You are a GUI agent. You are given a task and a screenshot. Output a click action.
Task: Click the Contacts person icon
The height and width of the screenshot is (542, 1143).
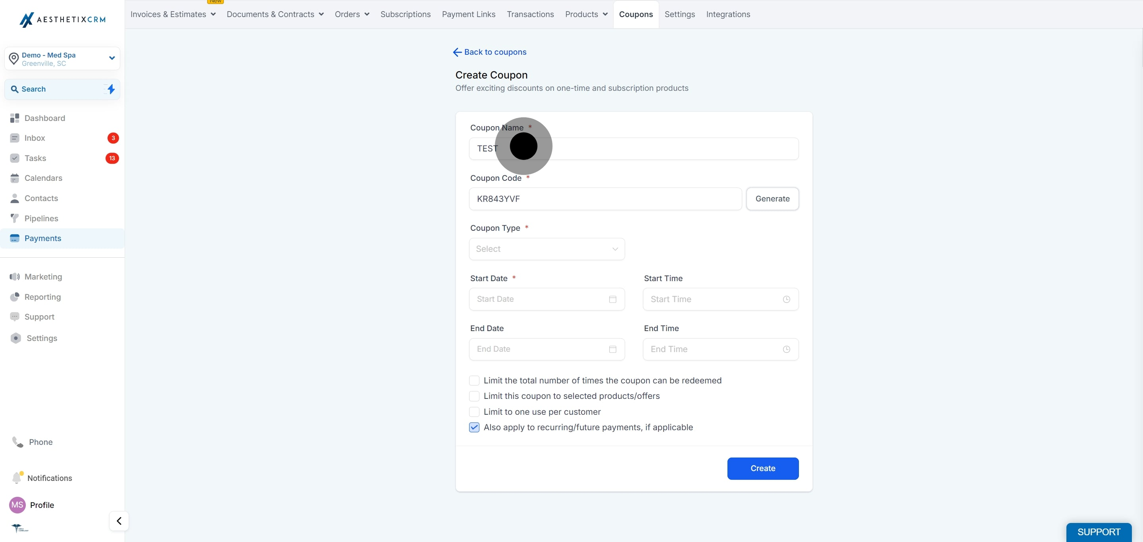pyautogui.click(x=15, y=198)
